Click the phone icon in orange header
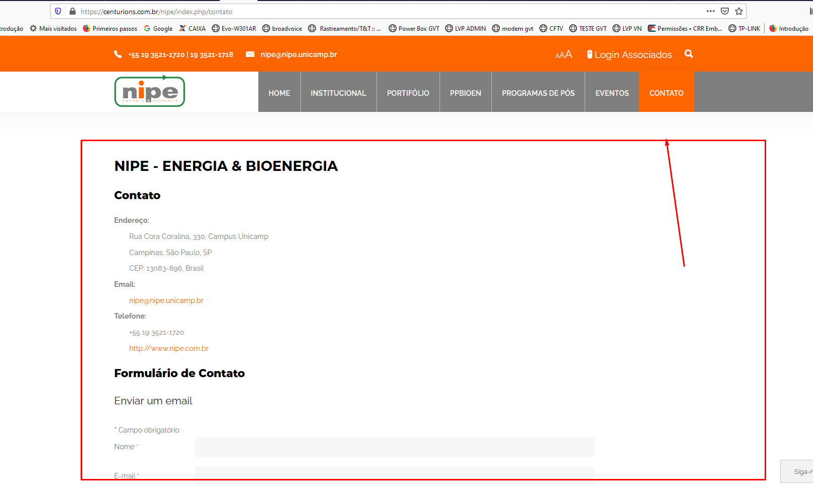The image size is (813, 485). pyautogui.click(x=118, y=54)
